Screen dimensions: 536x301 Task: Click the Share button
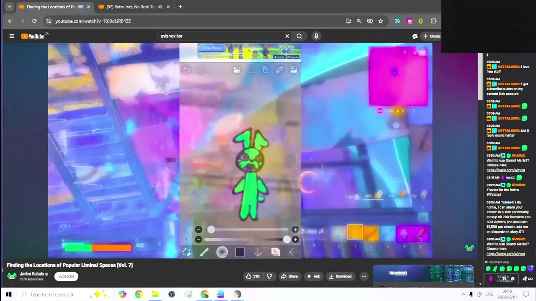(x=289, y=276)
